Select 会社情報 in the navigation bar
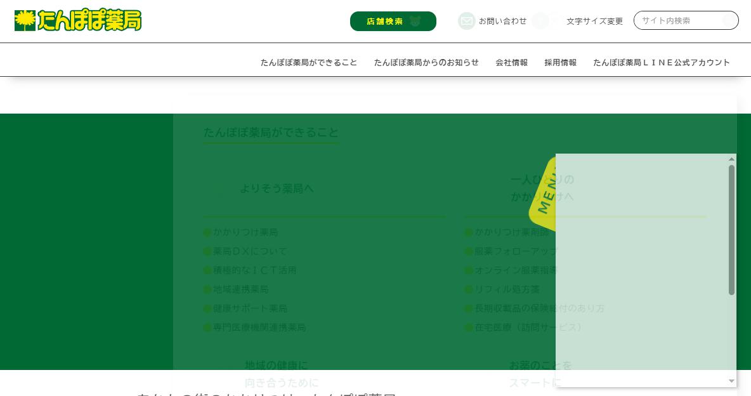 point(511,62)
